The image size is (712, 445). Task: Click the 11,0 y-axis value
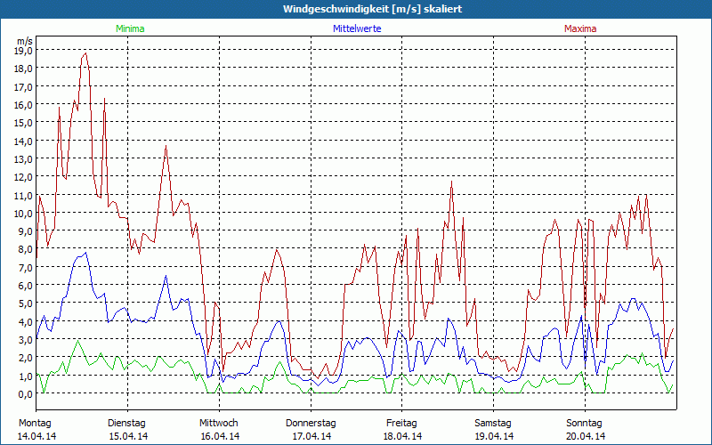[x=23, y=195]
